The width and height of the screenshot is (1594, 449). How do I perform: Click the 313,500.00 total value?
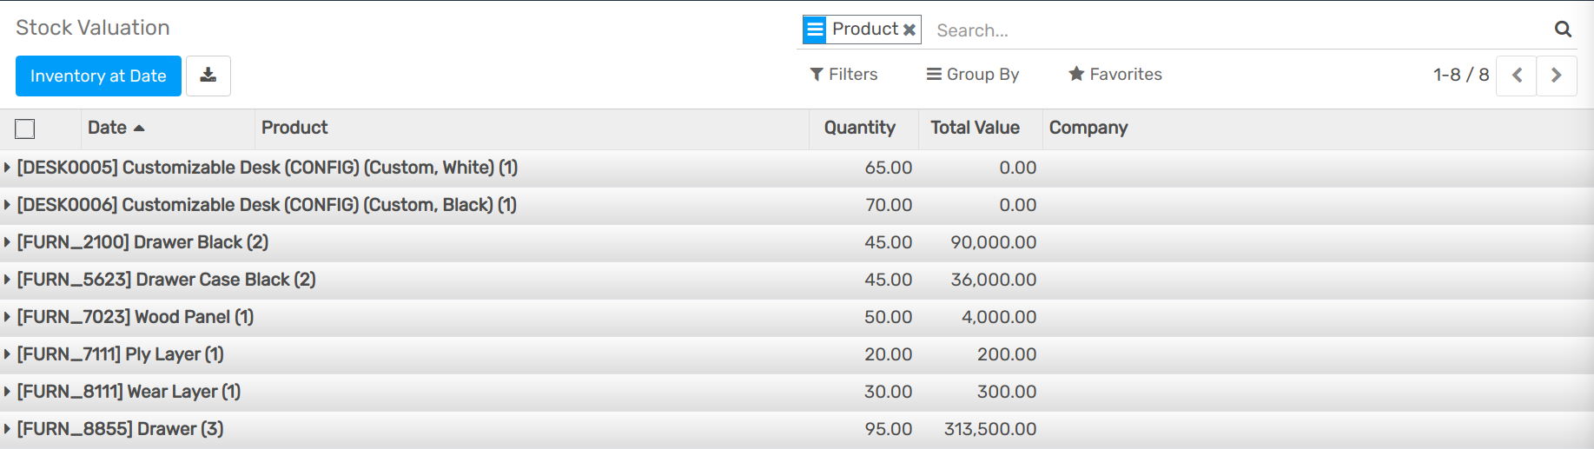pos(990,429)
